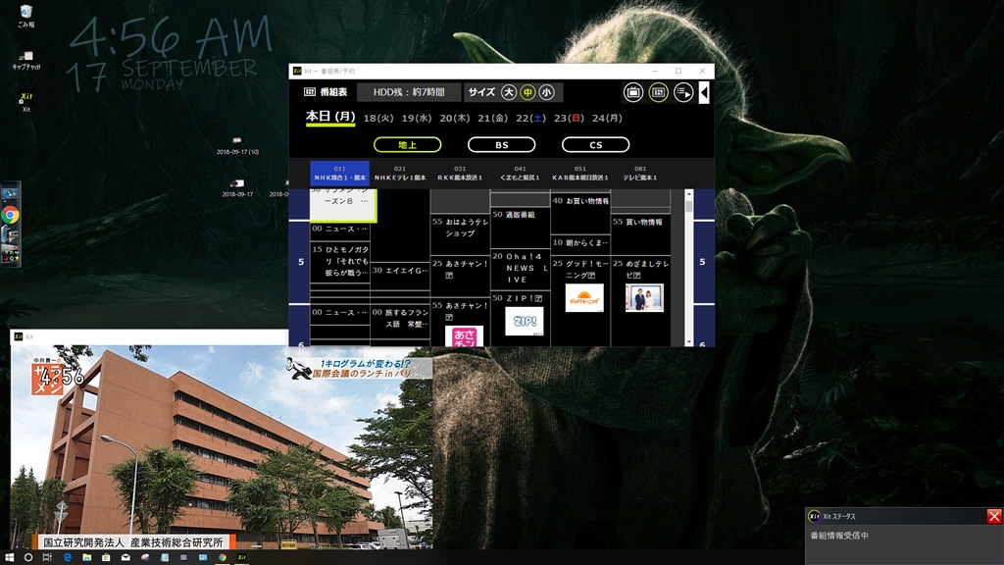Image resolution: width=1004 pixels, height=565 pixels.
Task: Switch to 20(木) date tab
Action: tap(455, 118)
